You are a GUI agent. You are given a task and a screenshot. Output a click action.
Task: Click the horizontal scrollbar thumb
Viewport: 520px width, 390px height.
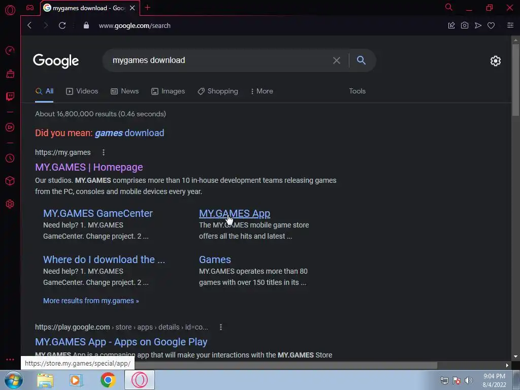coord(285,366)
